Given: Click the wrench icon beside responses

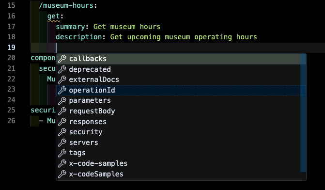Looking at the screenshot, I should pyautogui.click(x=62, y=122).
